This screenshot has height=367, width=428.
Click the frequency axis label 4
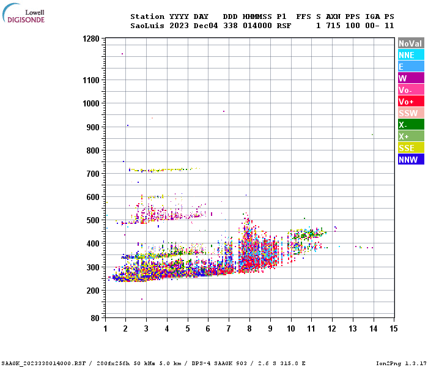[x=167, y=328]
